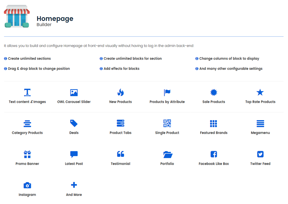
Task: Click the New Products flame icon
Action: click(x=121, y=92)
